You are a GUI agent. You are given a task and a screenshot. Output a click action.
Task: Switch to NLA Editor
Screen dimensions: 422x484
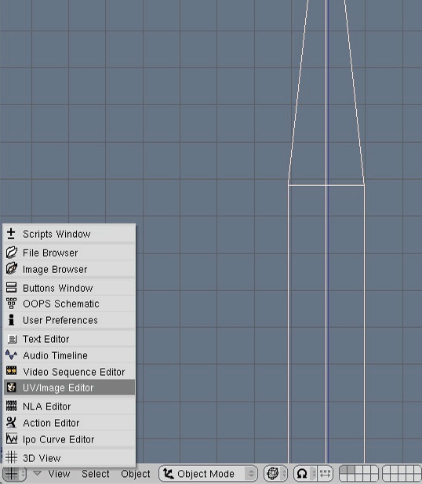pyautogui.click(x=69, y=406)
